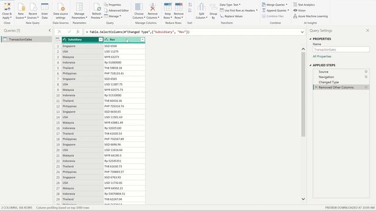Click the All Properties link
Screen dimensions: 376x211
(x=322, y=56)
